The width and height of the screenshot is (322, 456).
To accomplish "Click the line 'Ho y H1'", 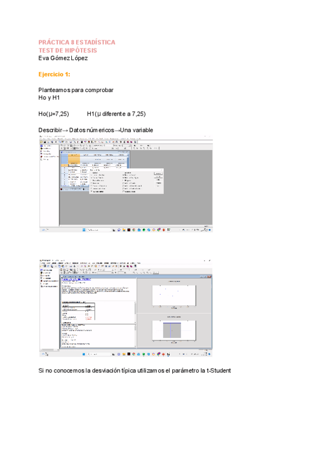I will coord(49,98).
